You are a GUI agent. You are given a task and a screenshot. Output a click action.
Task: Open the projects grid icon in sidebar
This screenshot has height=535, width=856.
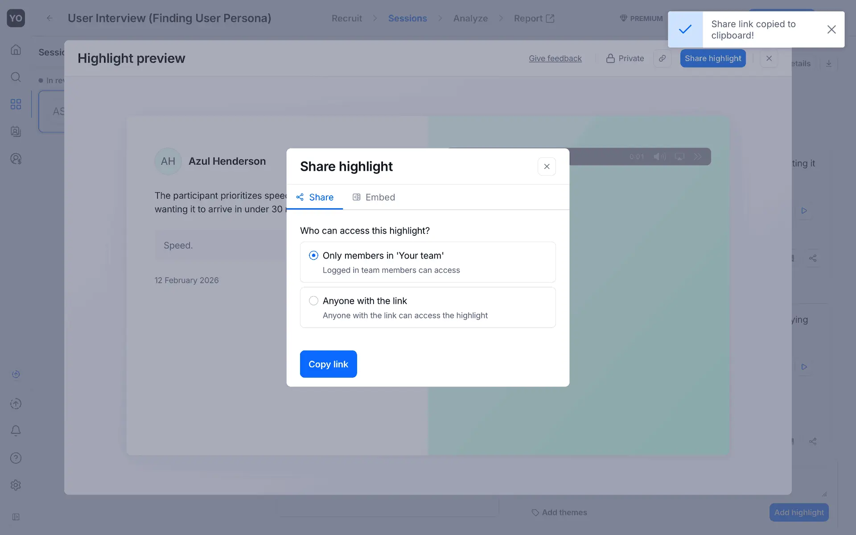click(x=16, y=104)
